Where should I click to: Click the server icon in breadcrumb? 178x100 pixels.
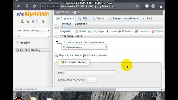pos(58,12)
